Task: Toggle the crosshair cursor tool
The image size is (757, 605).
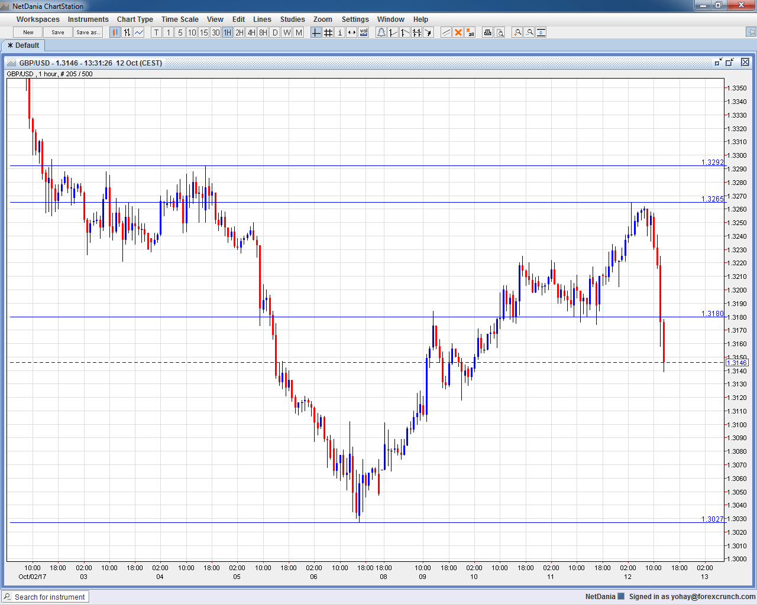Action: click(316, 32)
